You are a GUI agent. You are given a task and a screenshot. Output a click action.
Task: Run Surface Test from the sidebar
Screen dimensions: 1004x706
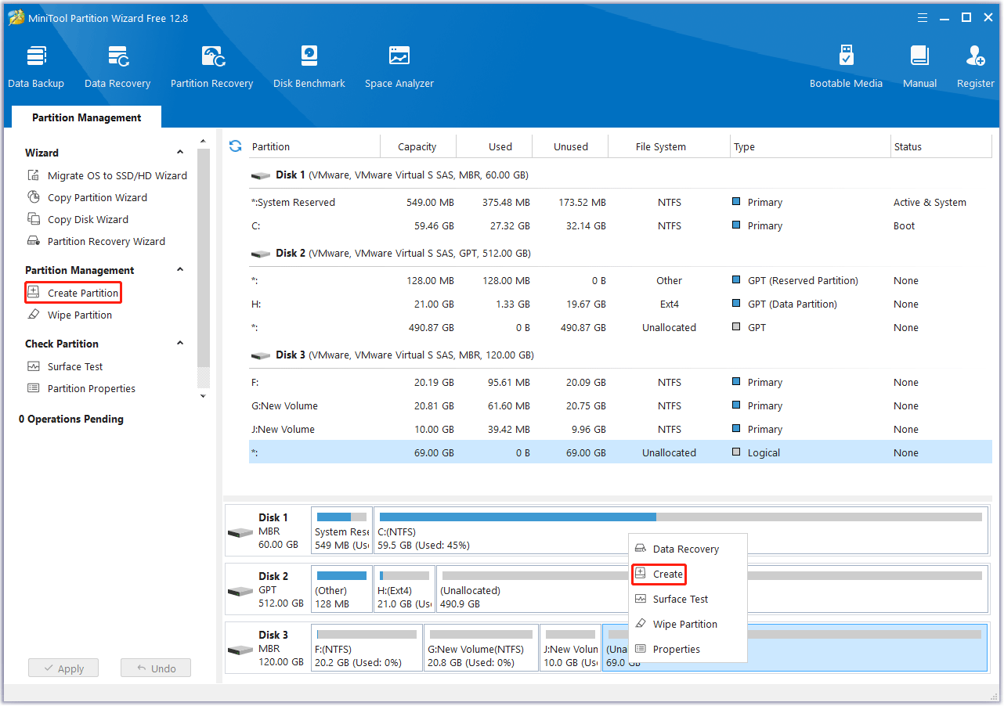click(x=66, y=366)
